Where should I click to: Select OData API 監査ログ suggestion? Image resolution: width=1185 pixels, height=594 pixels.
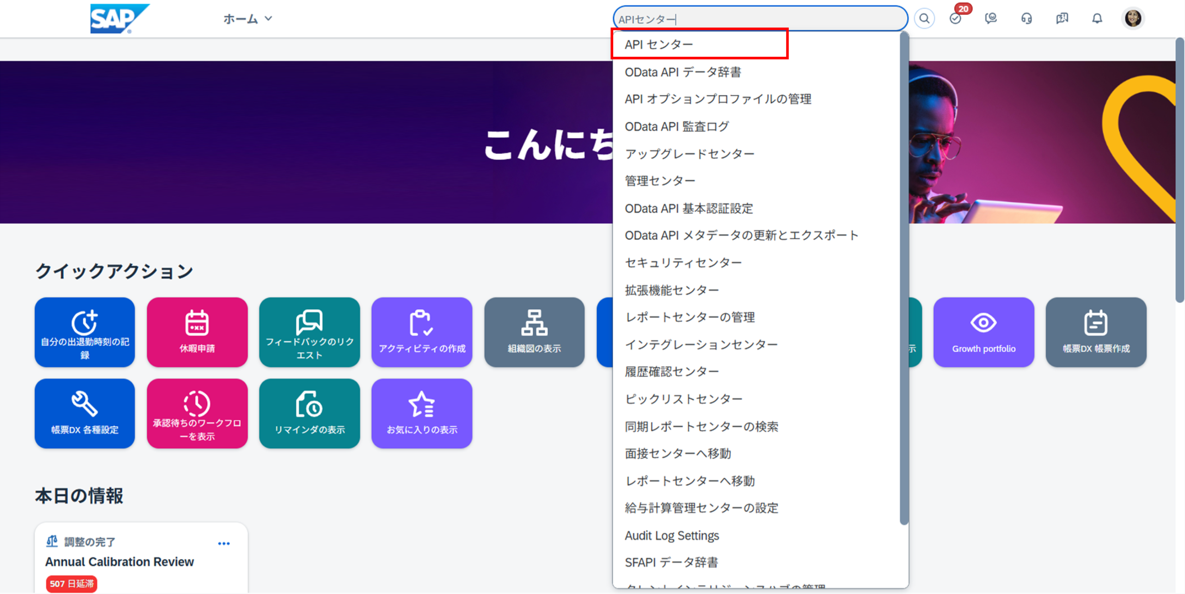click(x=677, y=126)
